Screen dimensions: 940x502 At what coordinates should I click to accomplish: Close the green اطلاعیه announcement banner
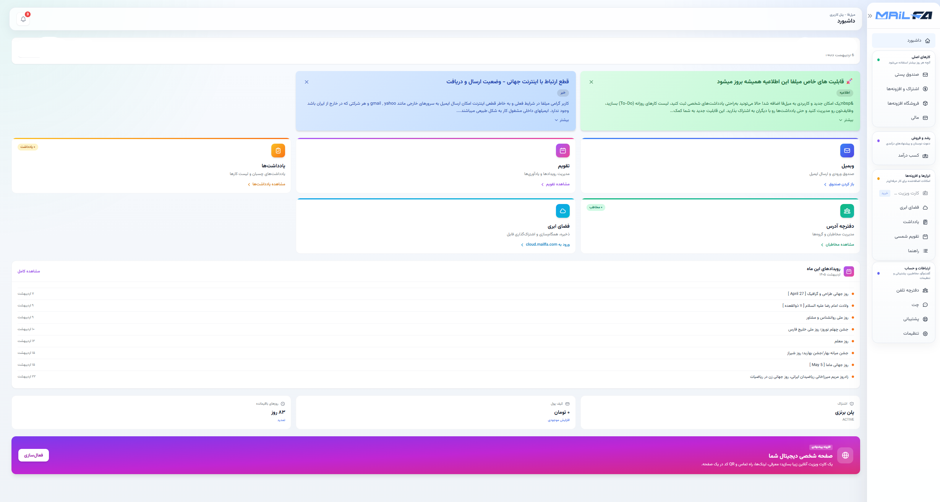click(x=591, y=82)
